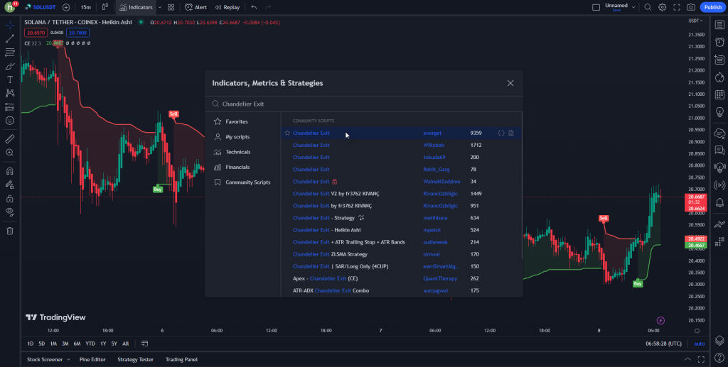
Task: Take a chart snapshot with camera
Action: click(x=691, y=7)
